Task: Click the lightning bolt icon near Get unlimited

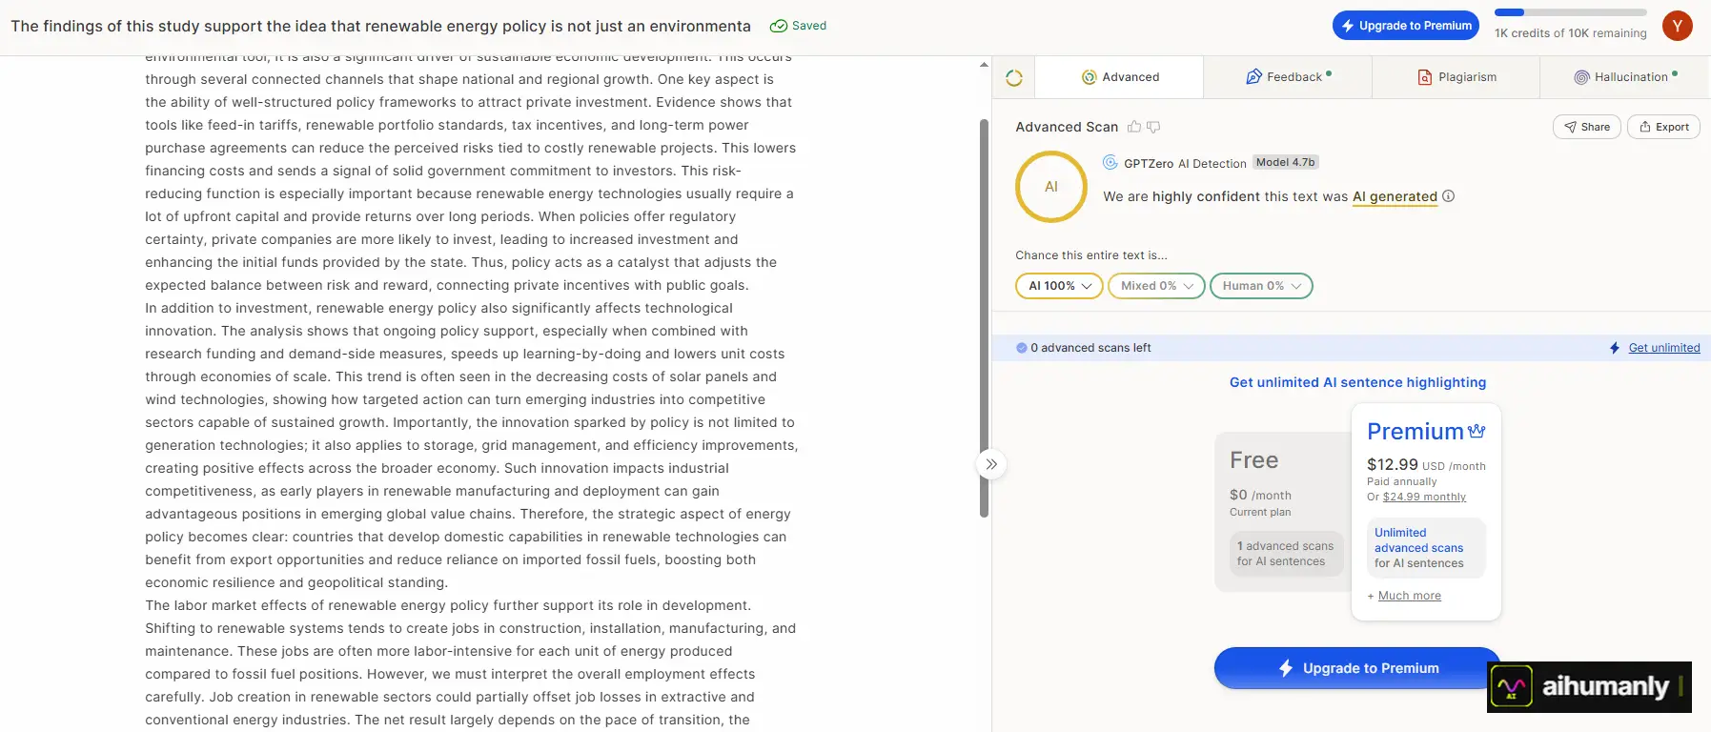Action: coord(1615,348)
